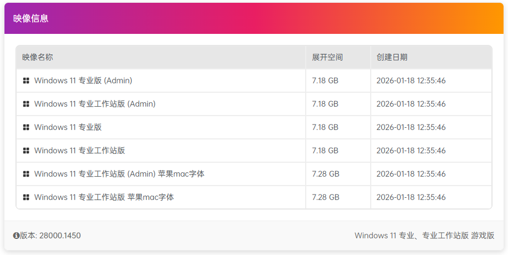Viewport: 508px width, 255px height.
Task: Click Windows icon in last table row
Action: (x=26, y=197)
